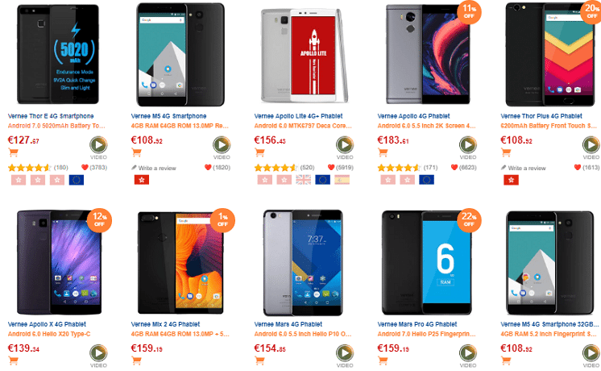Viewport: 601px width, 371px height.
Task: View star rating for Vernee Apollo 4G
Action: (x=399, y=168)
